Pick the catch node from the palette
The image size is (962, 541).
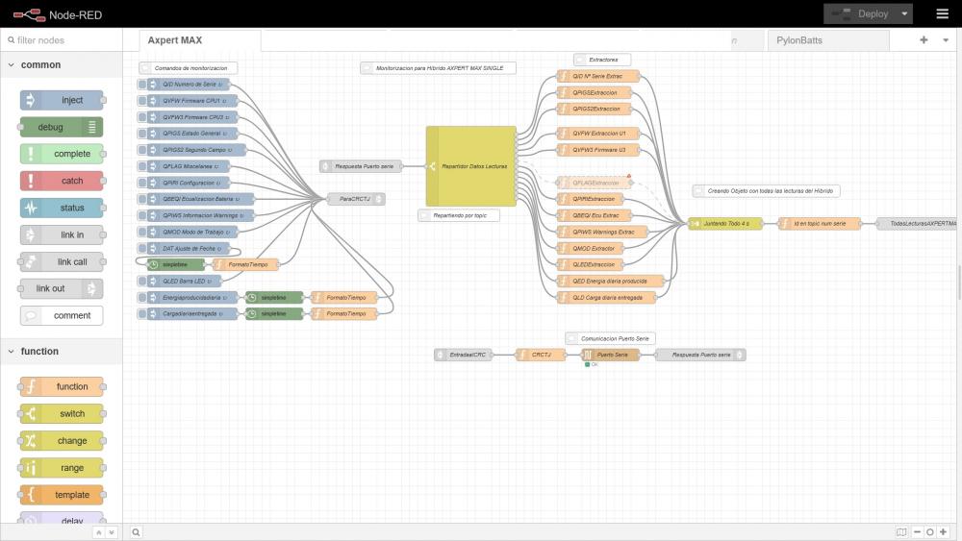pos(62,181)
